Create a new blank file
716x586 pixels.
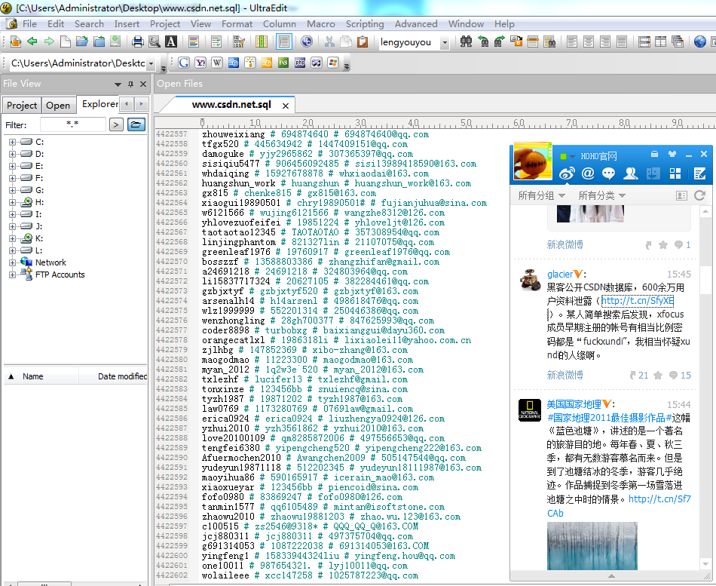click(66, 41)
